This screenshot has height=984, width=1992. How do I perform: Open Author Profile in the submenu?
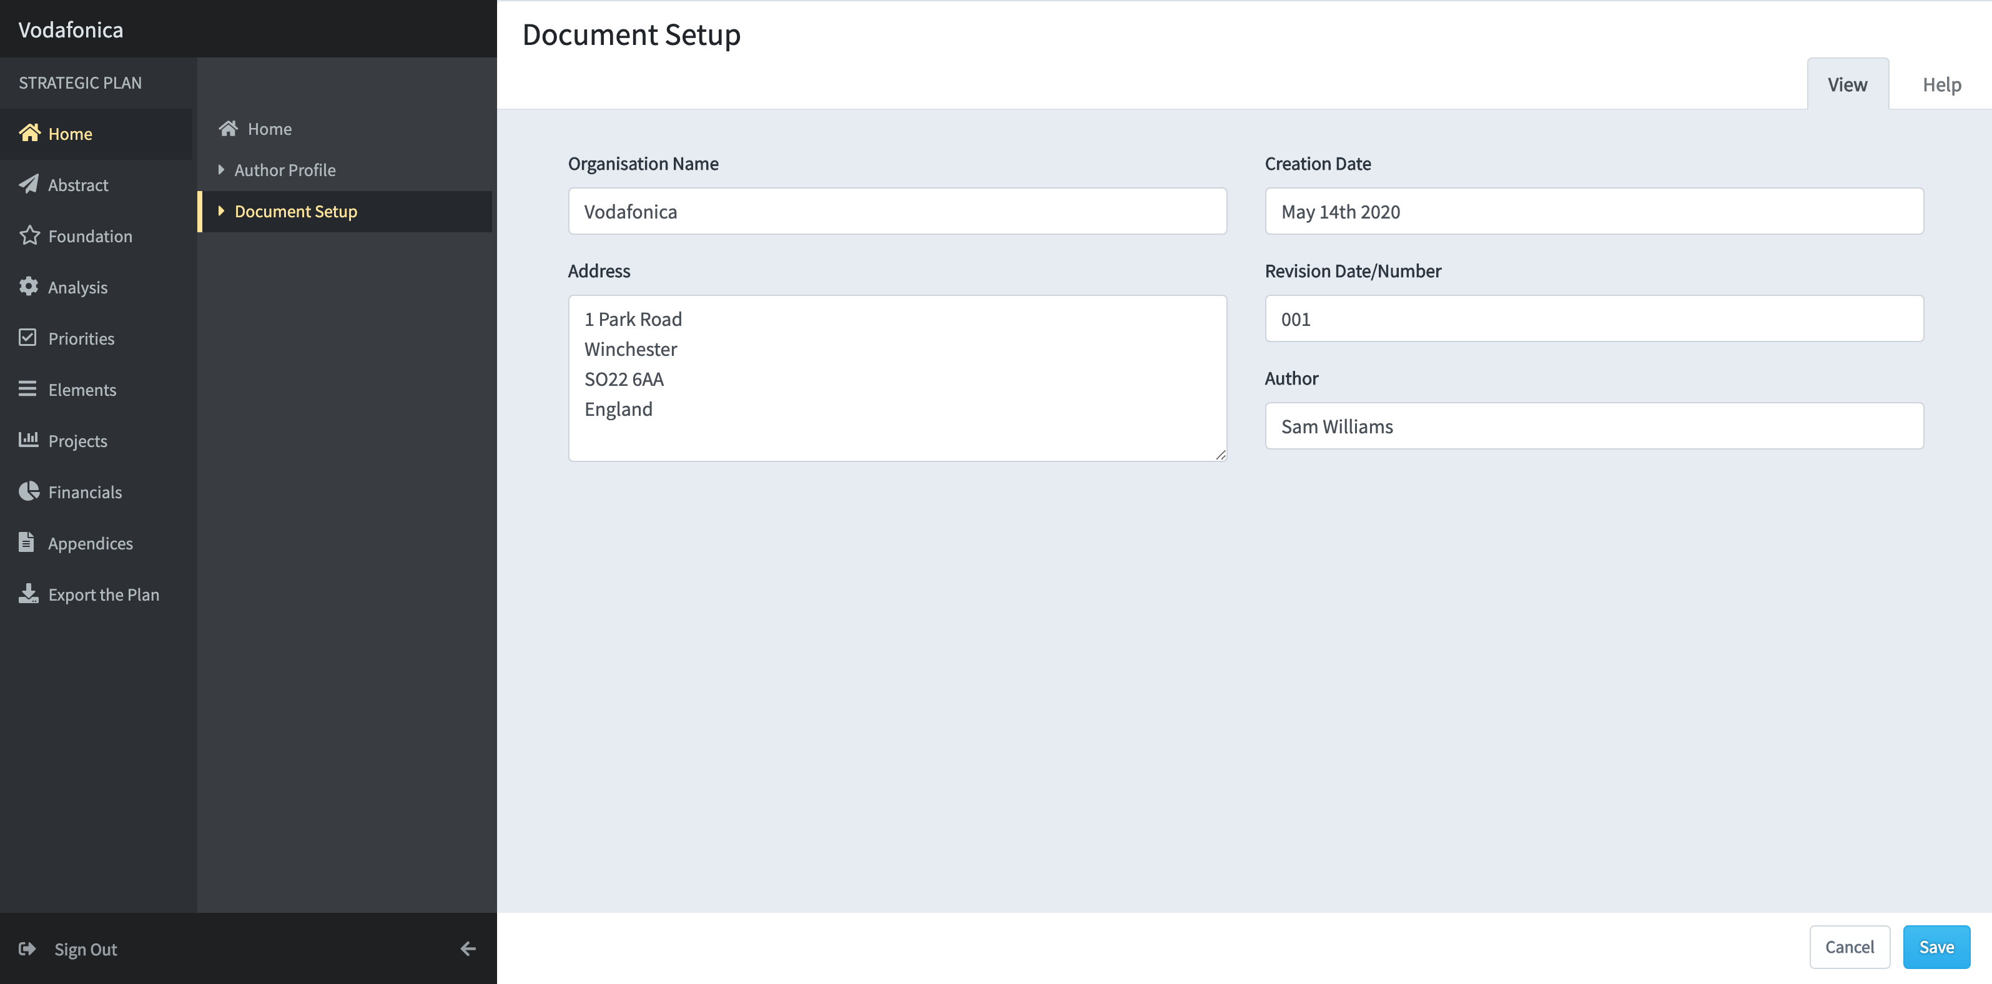click(346, 169)
